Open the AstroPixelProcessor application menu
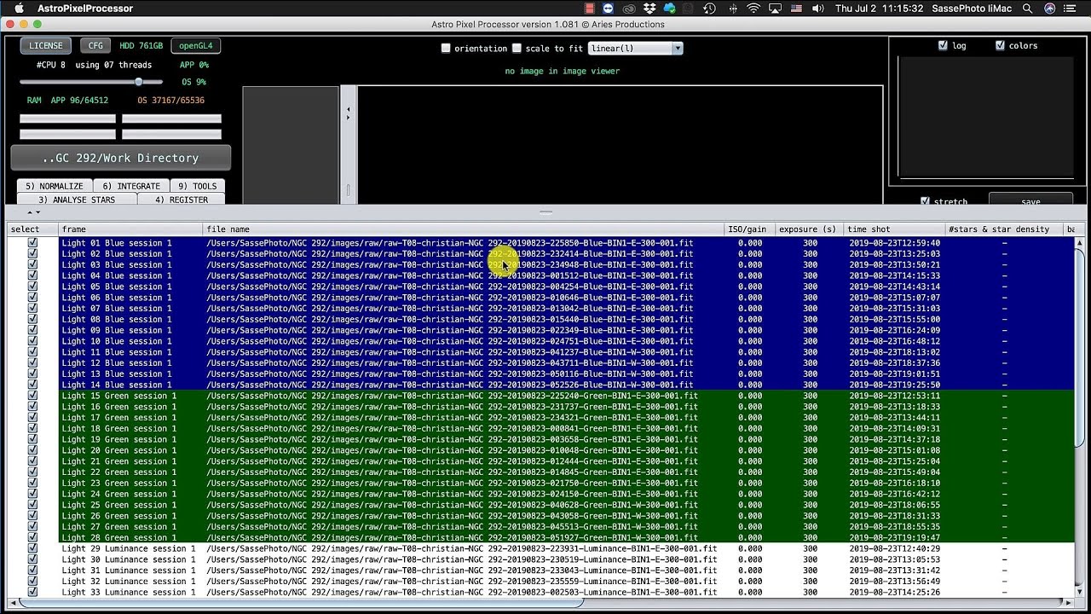Viewport: 1091px width, 614px height. (85, 8)
